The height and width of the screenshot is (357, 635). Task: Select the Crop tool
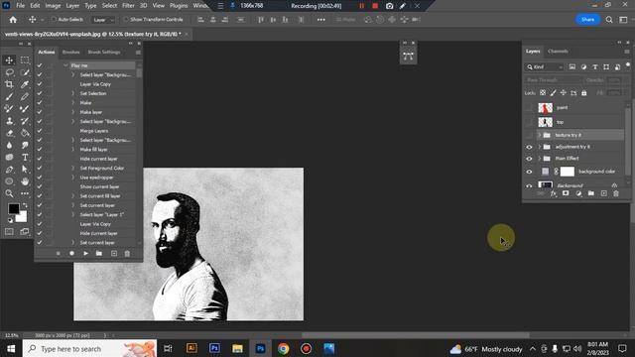pyautogui.click(x=9, y=84)
